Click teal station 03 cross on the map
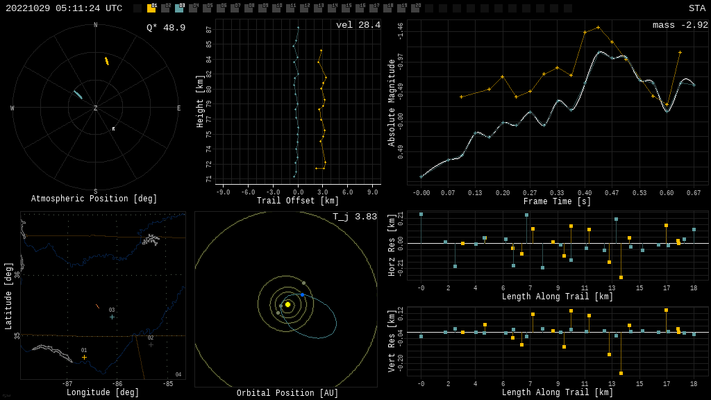This screenshot has width=711, height=400. point(112,317)
